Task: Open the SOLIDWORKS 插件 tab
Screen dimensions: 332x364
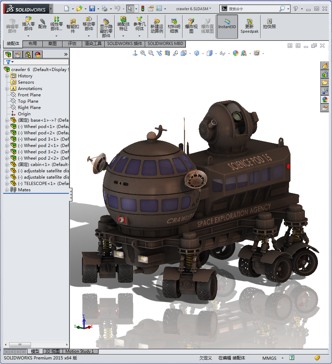Action: click(x=124, y=43)
